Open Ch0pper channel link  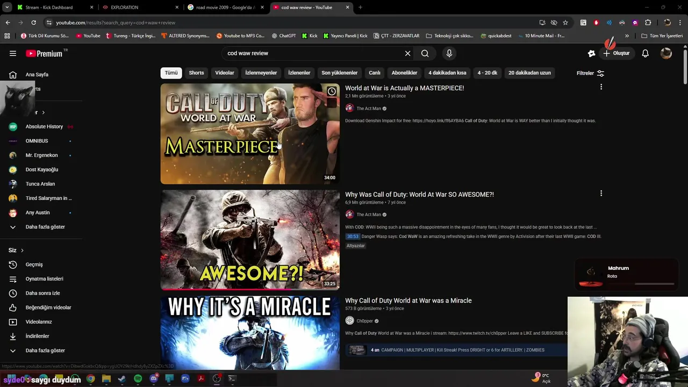364,321
